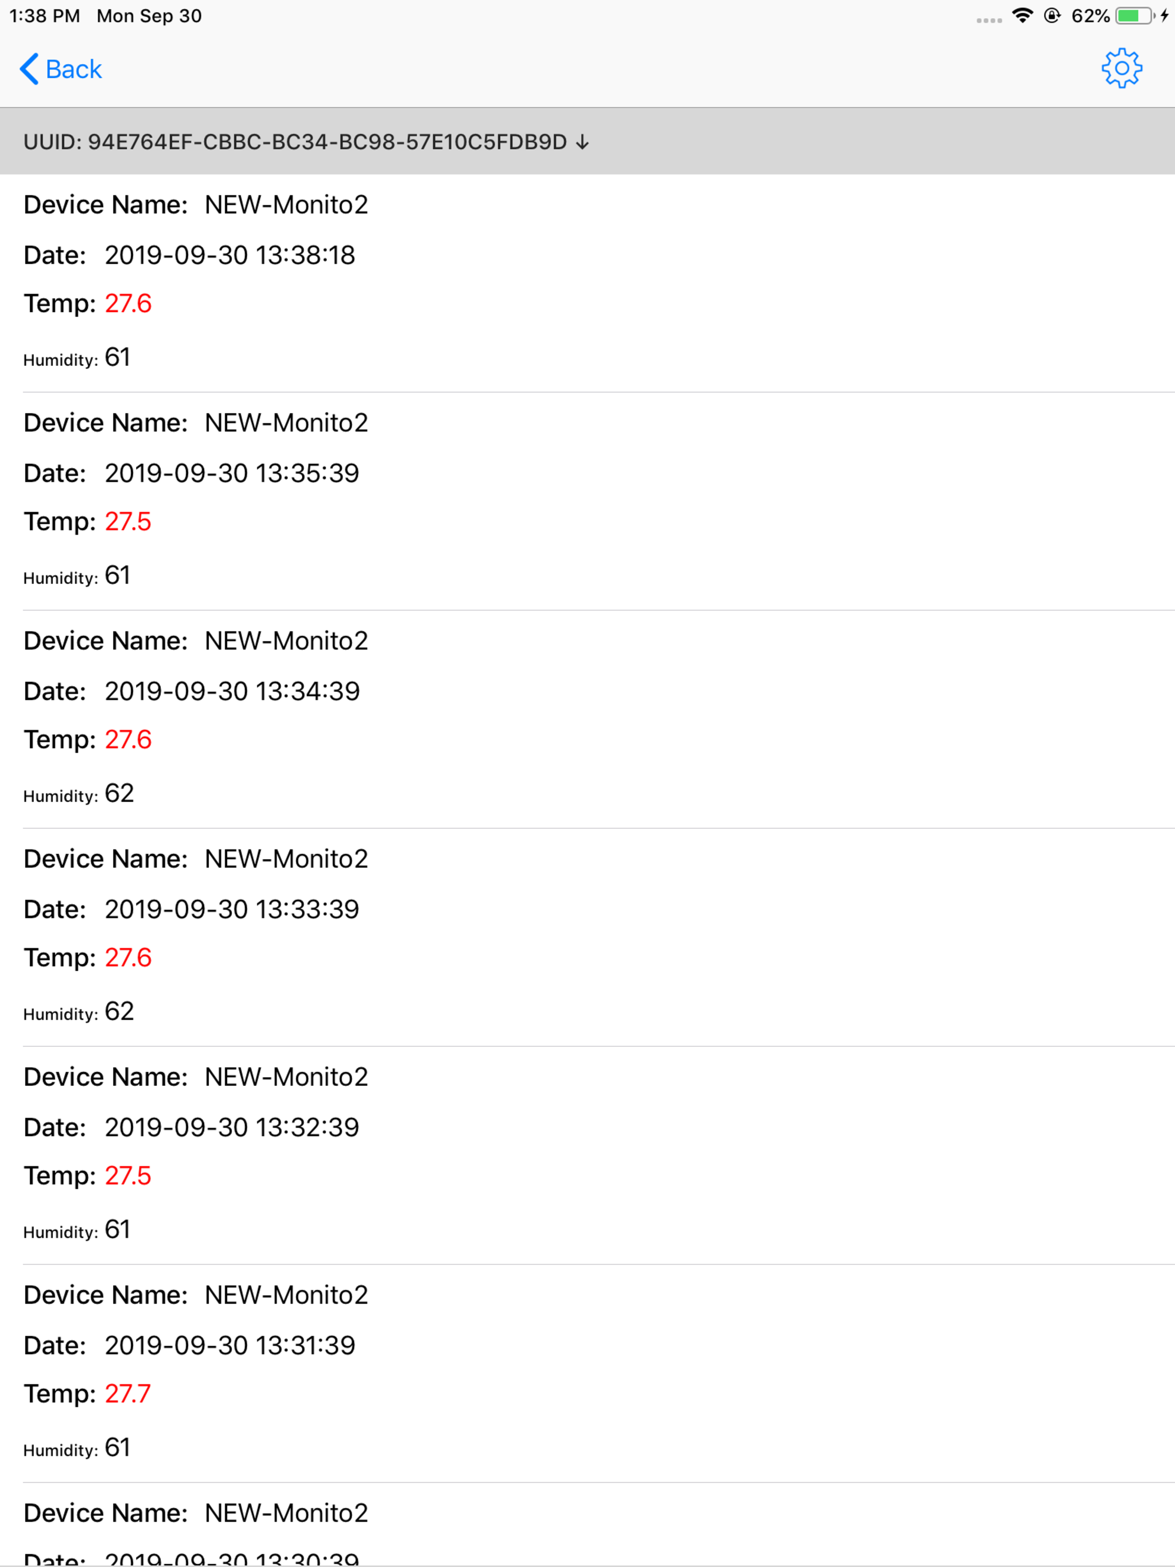
Task: Go back using the Back label
Action: [x=73, y=69]
